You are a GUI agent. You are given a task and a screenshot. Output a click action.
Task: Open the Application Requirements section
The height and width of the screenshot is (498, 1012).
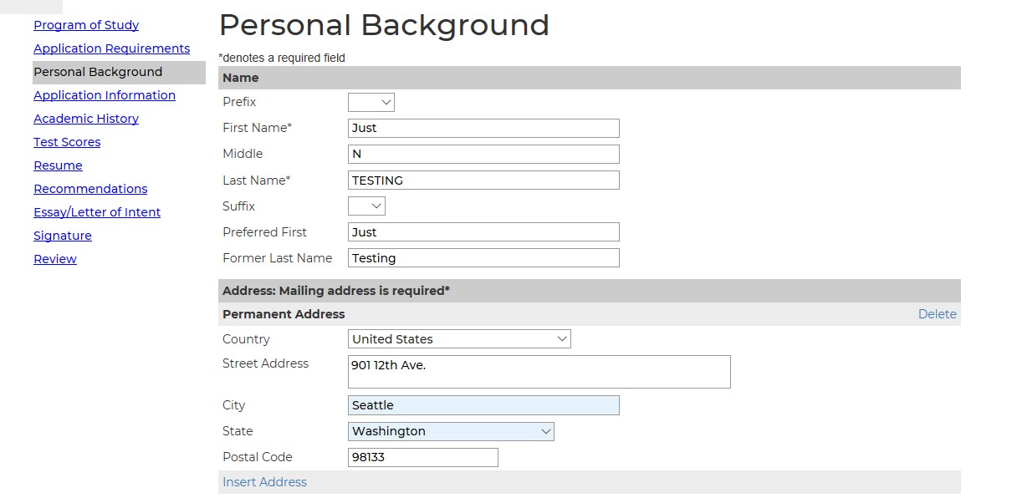(111, 48)
